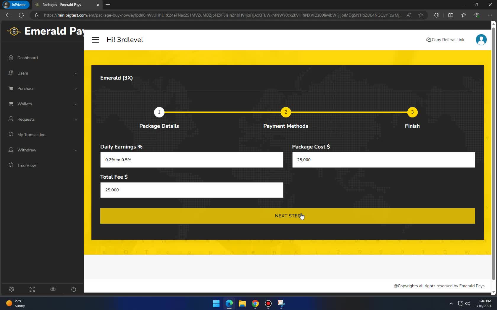497x310 pixels.
Task: Open the Tree View page
Action: [27, 165]
